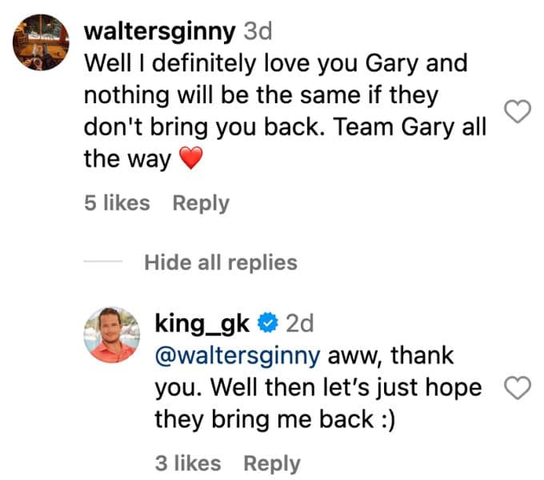544x480 pixels.
Task: Open king_gk's profile photo
Action: tap(112, 334)
